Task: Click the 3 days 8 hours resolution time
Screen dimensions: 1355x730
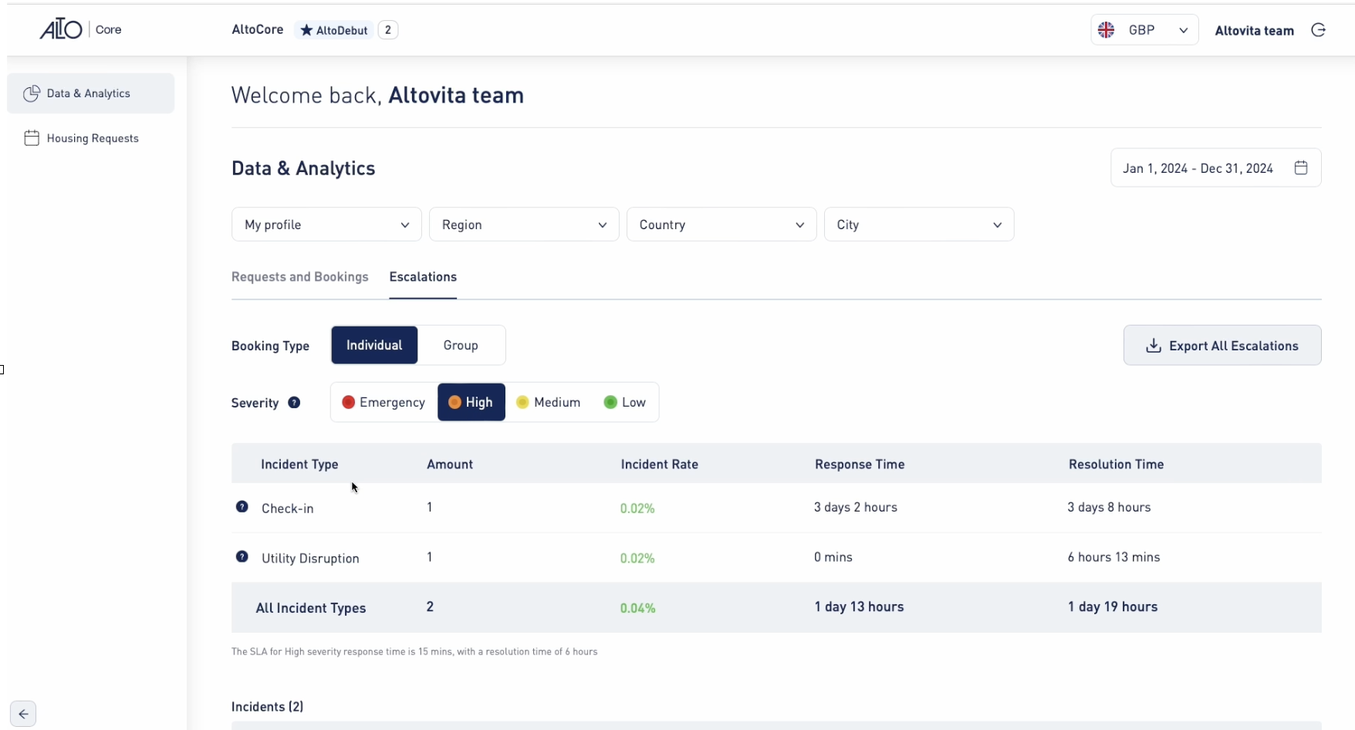Action: (x=1109, y=507)
